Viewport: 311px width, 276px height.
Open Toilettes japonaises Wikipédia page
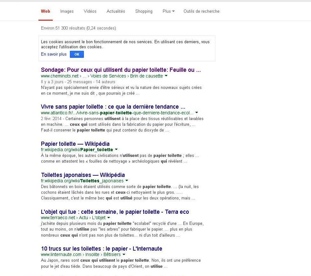[x=83, y=175]
